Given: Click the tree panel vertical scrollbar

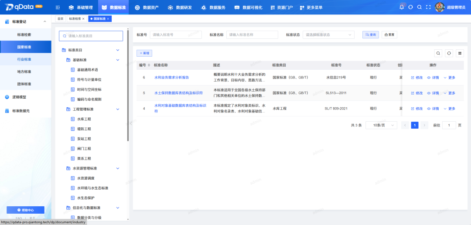Looking at the screenshot, I should coord(128,85).
